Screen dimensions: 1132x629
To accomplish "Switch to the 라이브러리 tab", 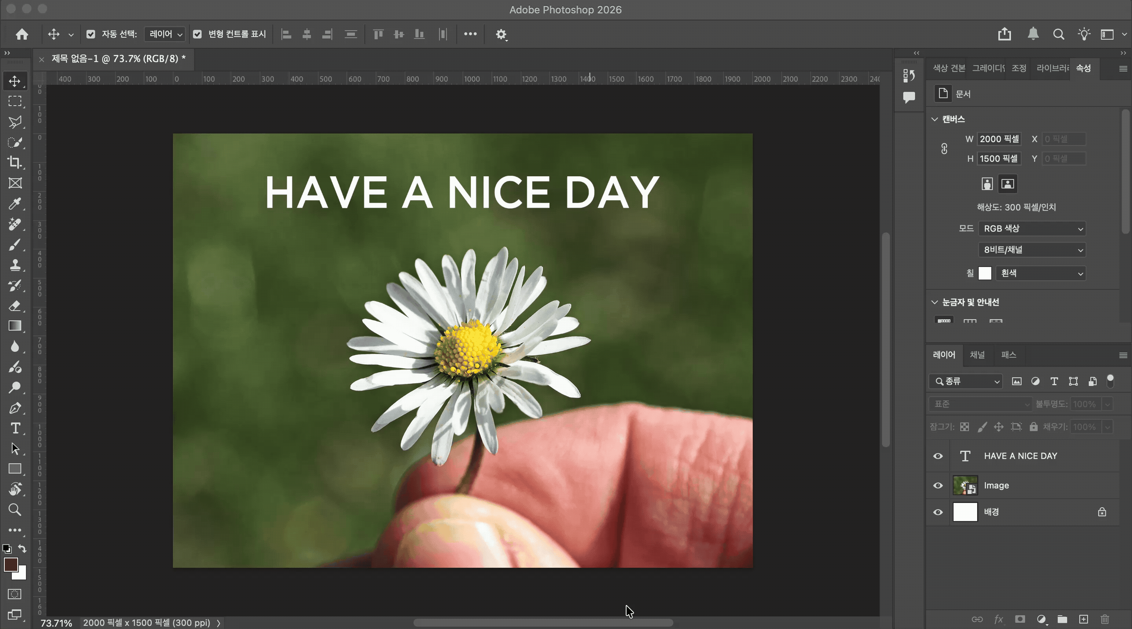I will pos(1053,68).
